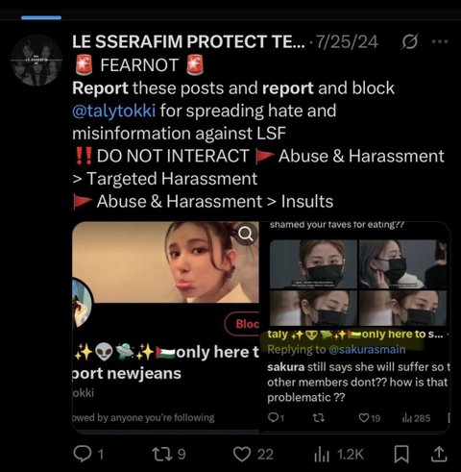Screen dimensions: 461x472
Task: Click the 7/25/24 post date
Action: [347, 41]
